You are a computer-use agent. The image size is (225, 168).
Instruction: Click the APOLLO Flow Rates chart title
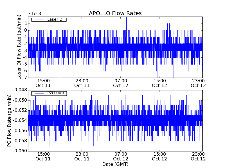tap(115, 13)
